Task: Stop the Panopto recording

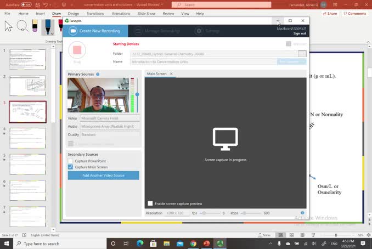Action: pos(77,50)
